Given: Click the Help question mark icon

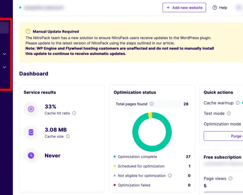Looking at the screenshot, I should (215, 8).
